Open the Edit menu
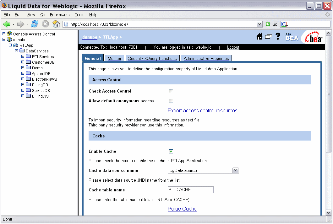The width and height of the screenshot is (333, 224). tap(18, 15)
